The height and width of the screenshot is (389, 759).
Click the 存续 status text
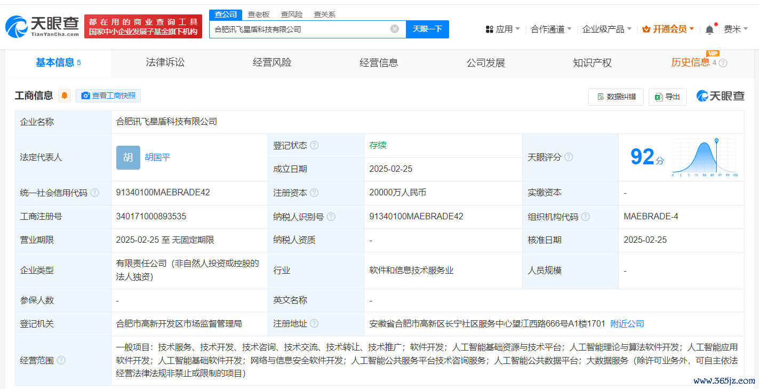point(378,145)
